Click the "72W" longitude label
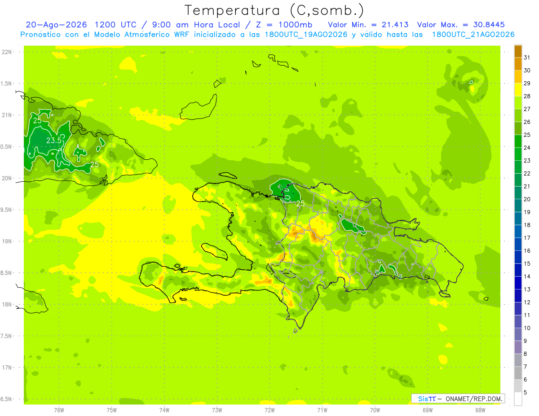 [269, 410]
